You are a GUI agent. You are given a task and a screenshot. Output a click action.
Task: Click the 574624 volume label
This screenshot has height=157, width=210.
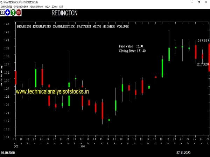(x=203, y=40)
